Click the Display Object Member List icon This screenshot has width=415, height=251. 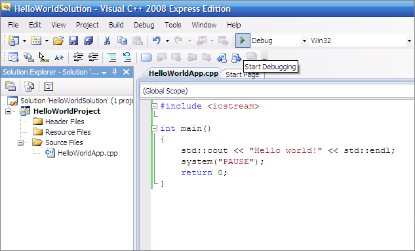(13, 57)
